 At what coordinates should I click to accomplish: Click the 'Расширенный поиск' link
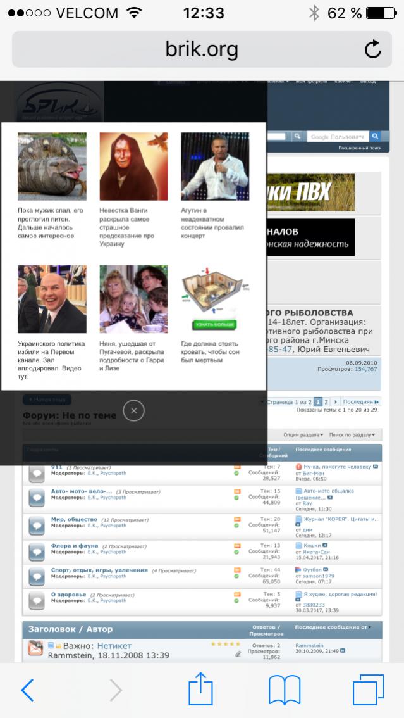[x=360, y=148]
